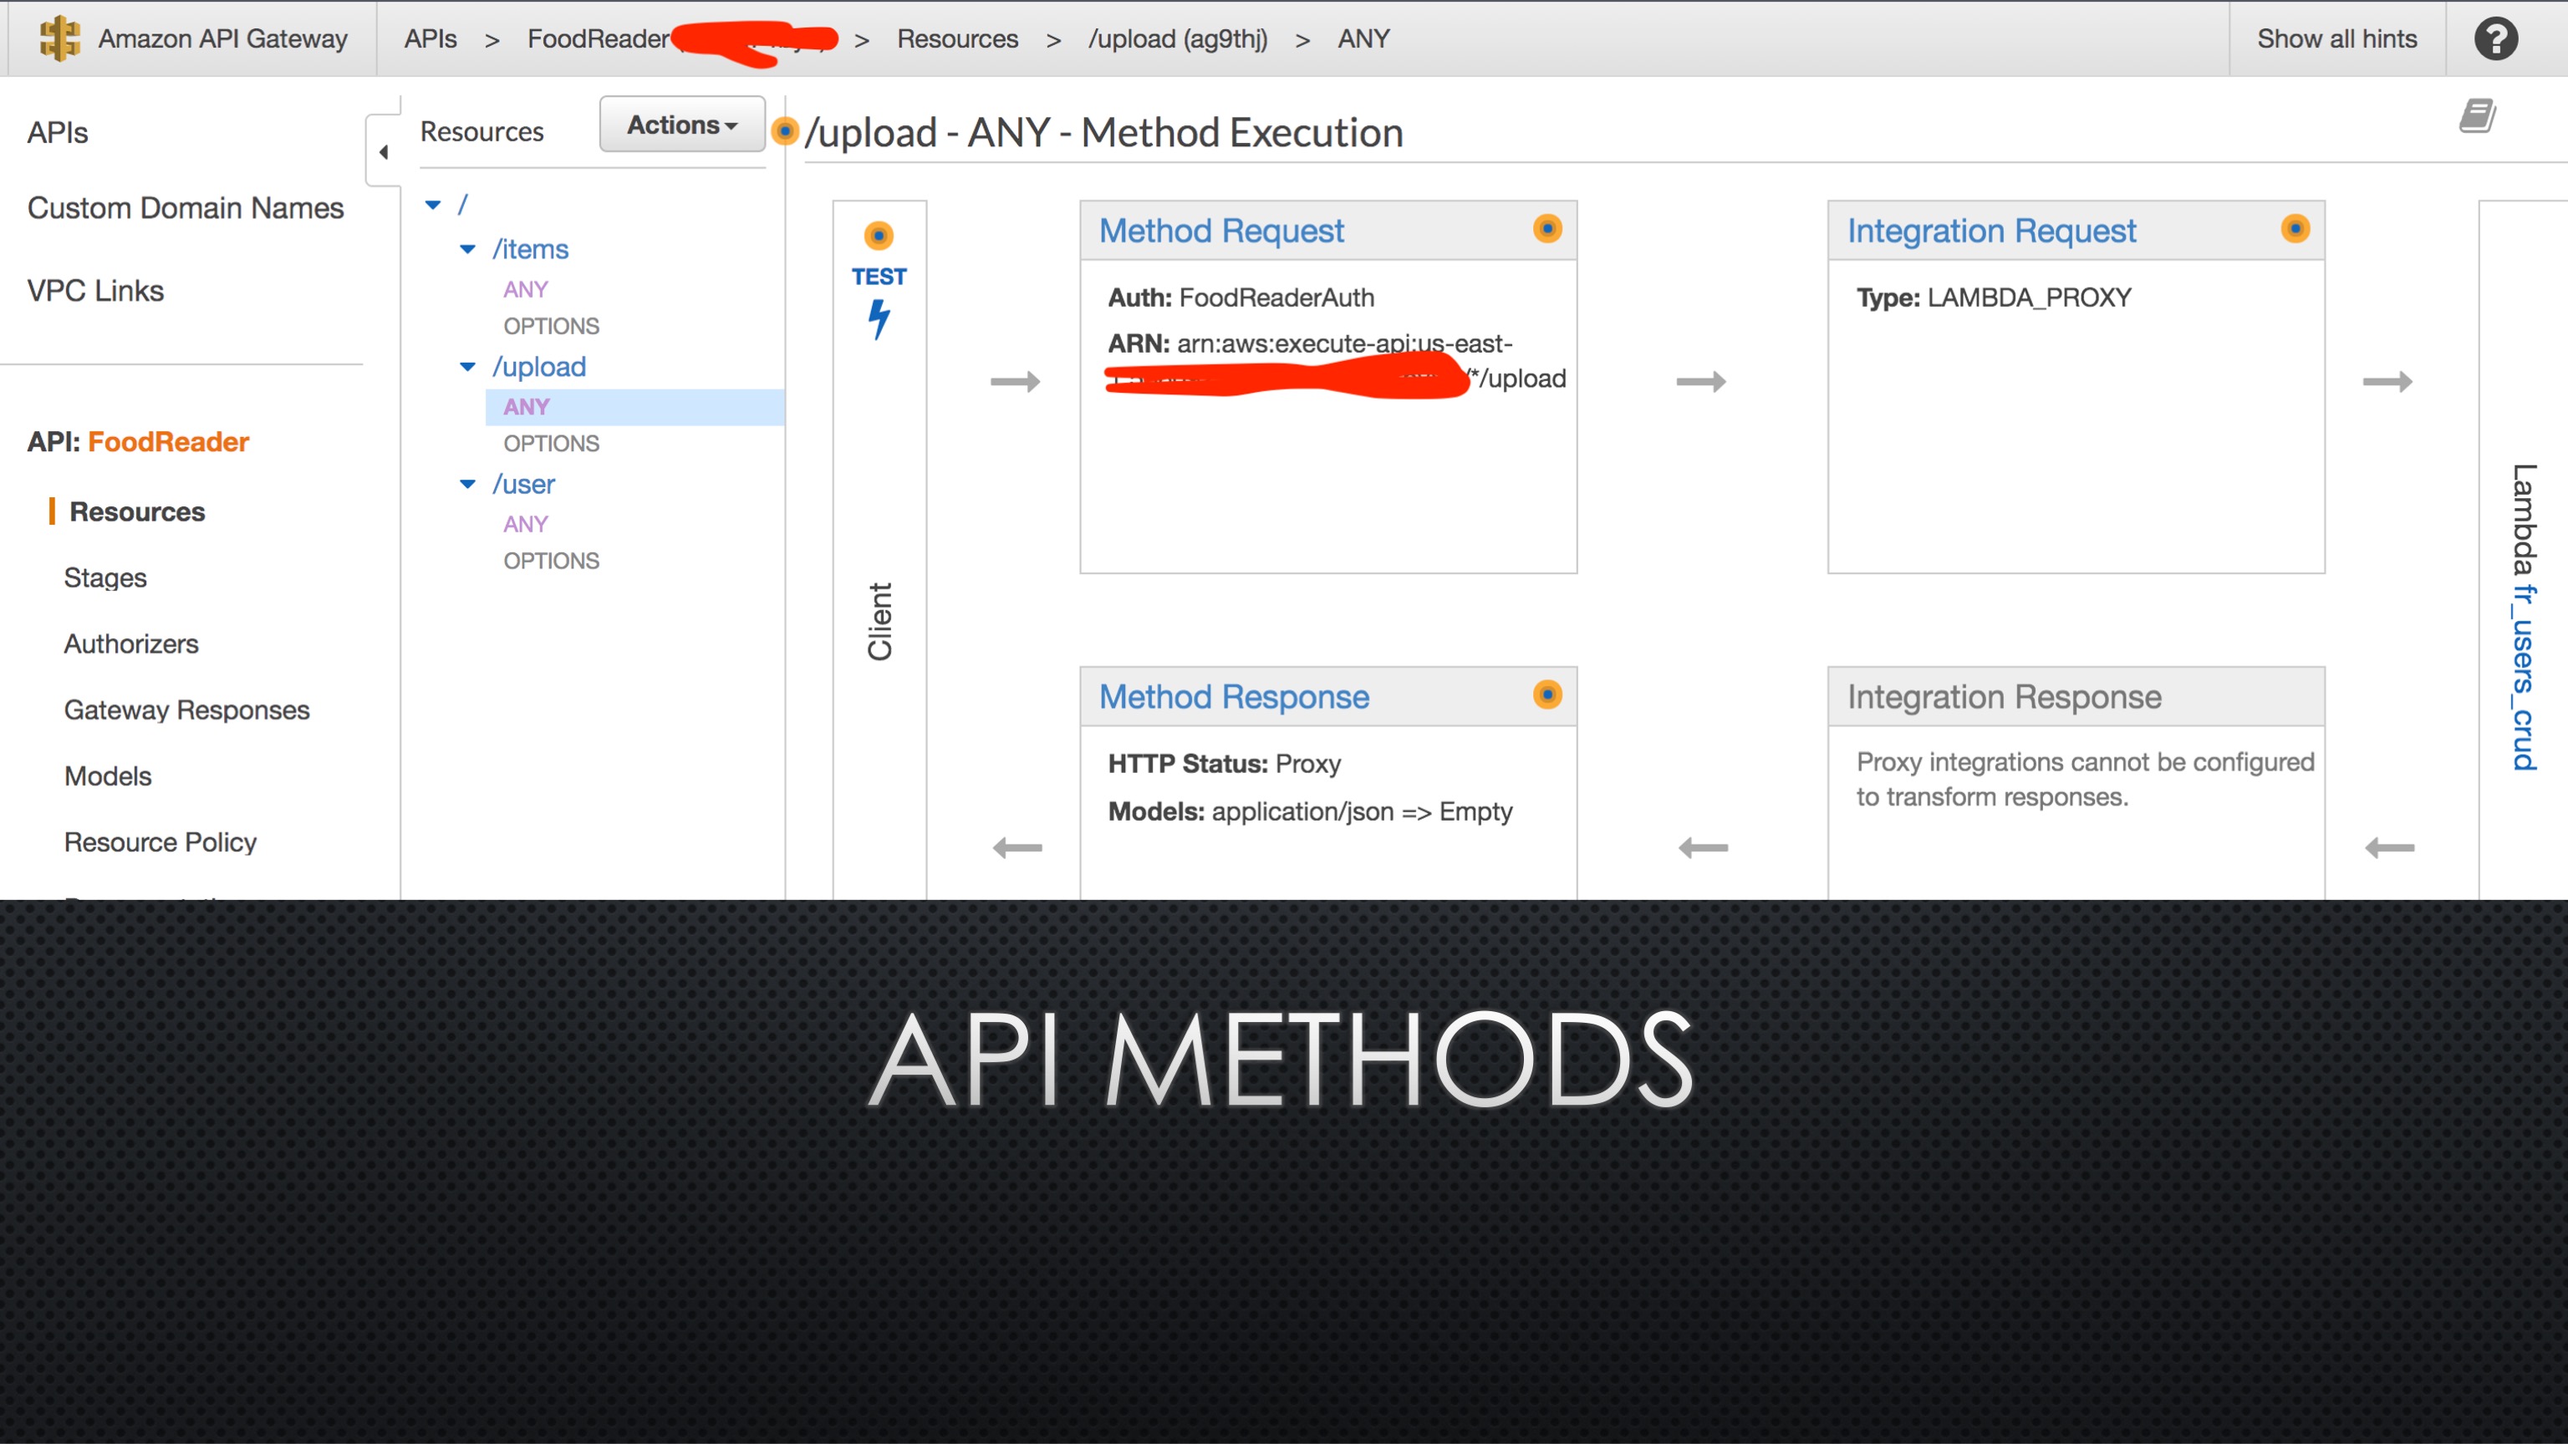Click the TEST lightning bolt icon
The image size is (2568, 1444).
[879, 319]
